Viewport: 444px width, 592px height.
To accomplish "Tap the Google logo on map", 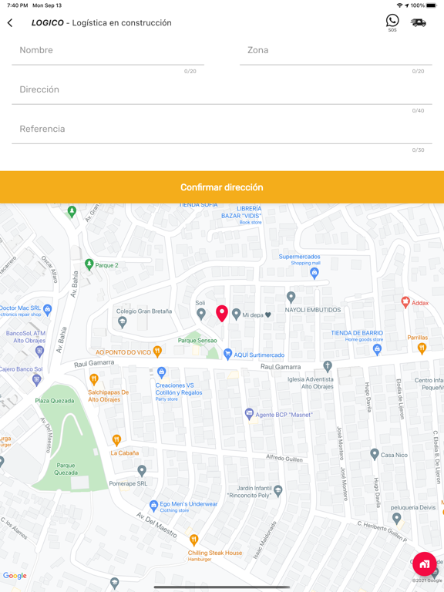I will [15, 576].
